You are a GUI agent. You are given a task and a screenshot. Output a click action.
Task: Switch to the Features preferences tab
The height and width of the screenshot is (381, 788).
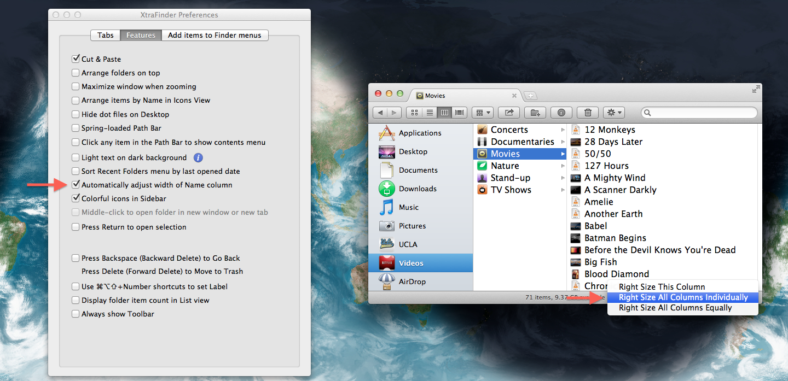[141, 35]
